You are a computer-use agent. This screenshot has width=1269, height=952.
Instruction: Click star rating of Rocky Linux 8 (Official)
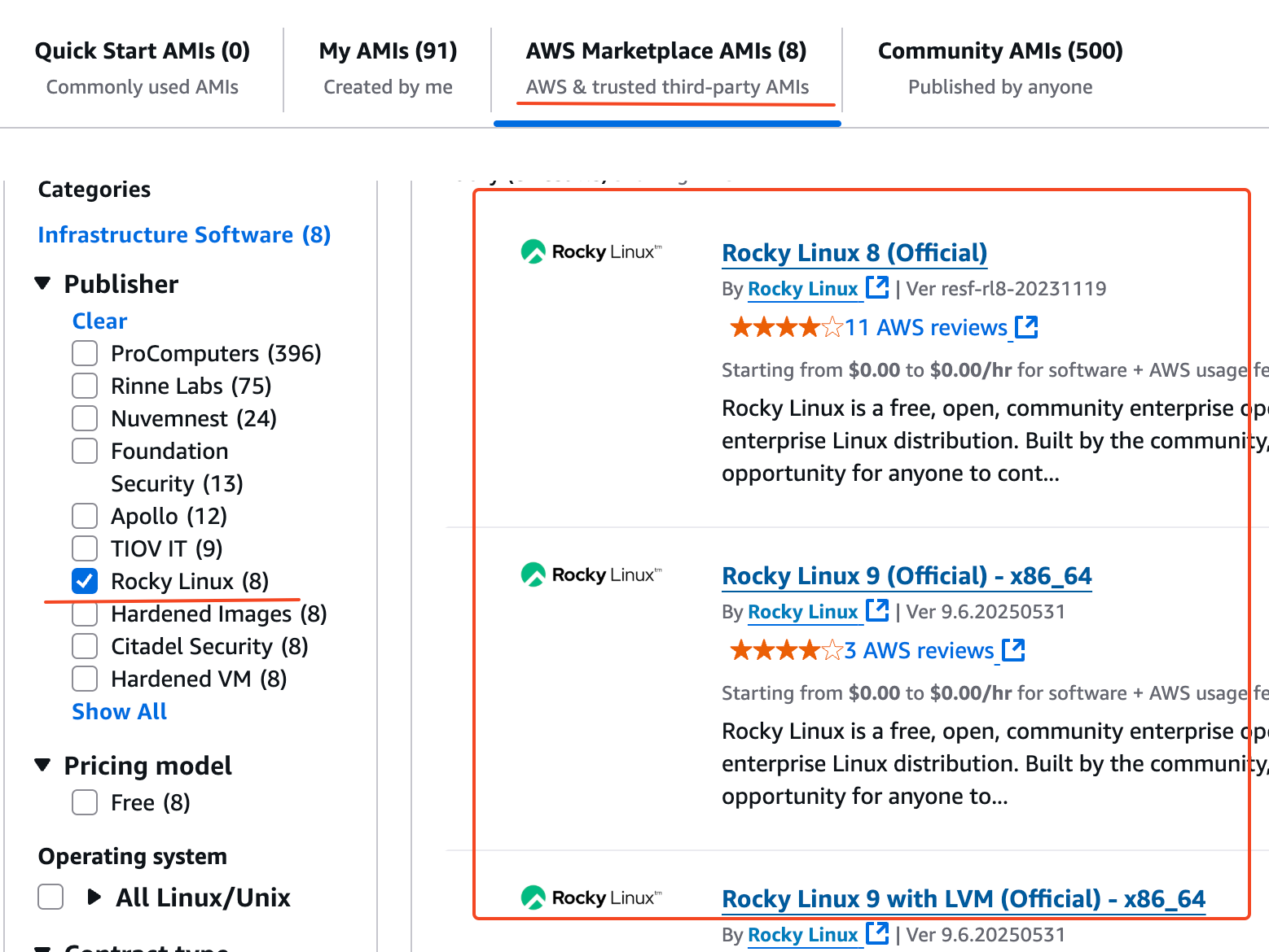click(x=786, y=328)
